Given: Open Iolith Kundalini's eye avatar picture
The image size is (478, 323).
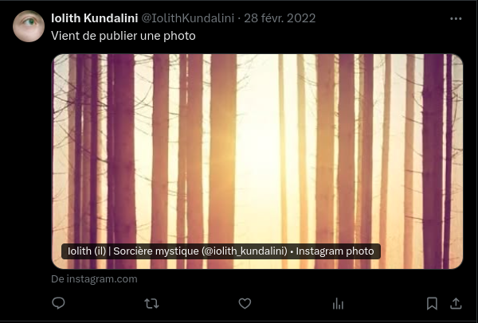Looking at the screenshot, I should tap(29, 26).
